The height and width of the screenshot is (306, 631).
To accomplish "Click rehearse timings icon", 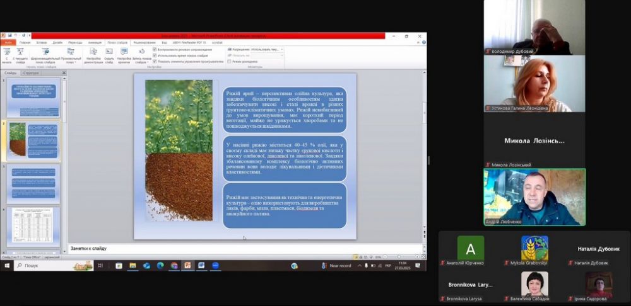I will point(124,52).
